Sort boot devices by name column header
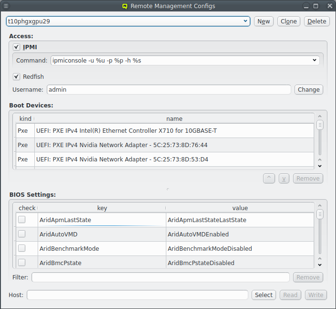This screenshot has width=336, height=309. pyautogui.click(x=174, y=118)
